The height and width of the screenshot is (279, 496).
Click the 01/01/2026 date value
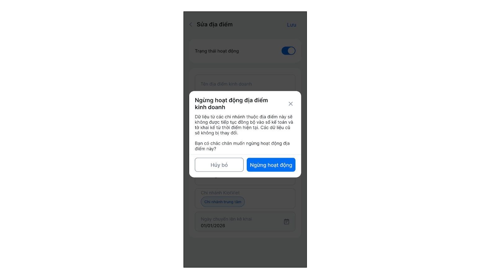tap(213, 226)
